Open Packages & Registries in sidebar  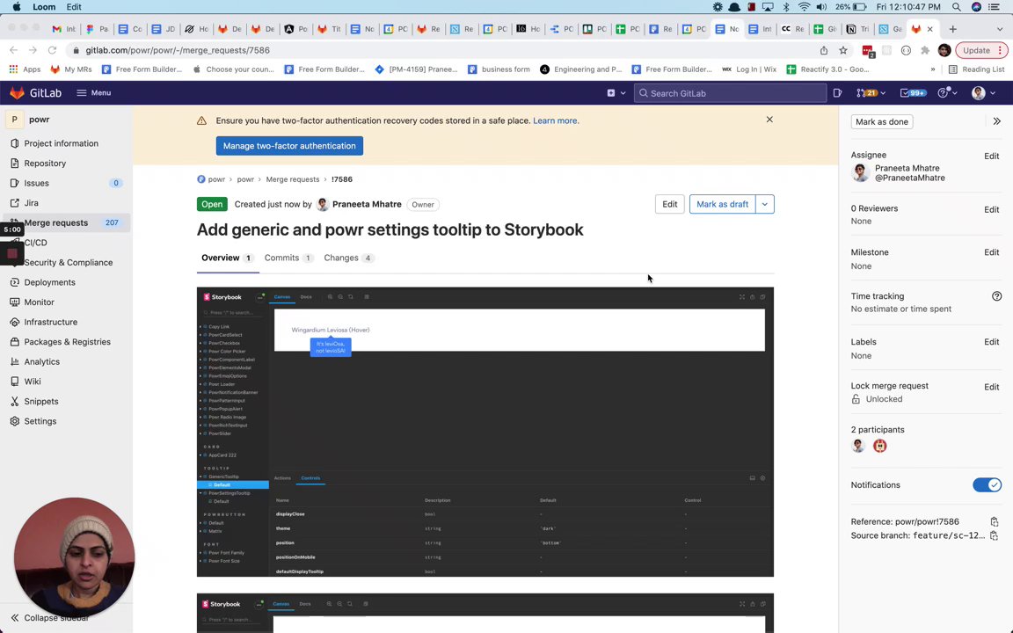point(66,342)
